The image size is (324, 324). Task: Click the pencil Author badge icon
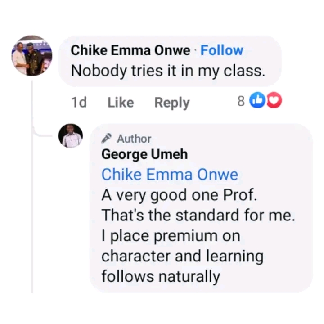coord(107,138)
